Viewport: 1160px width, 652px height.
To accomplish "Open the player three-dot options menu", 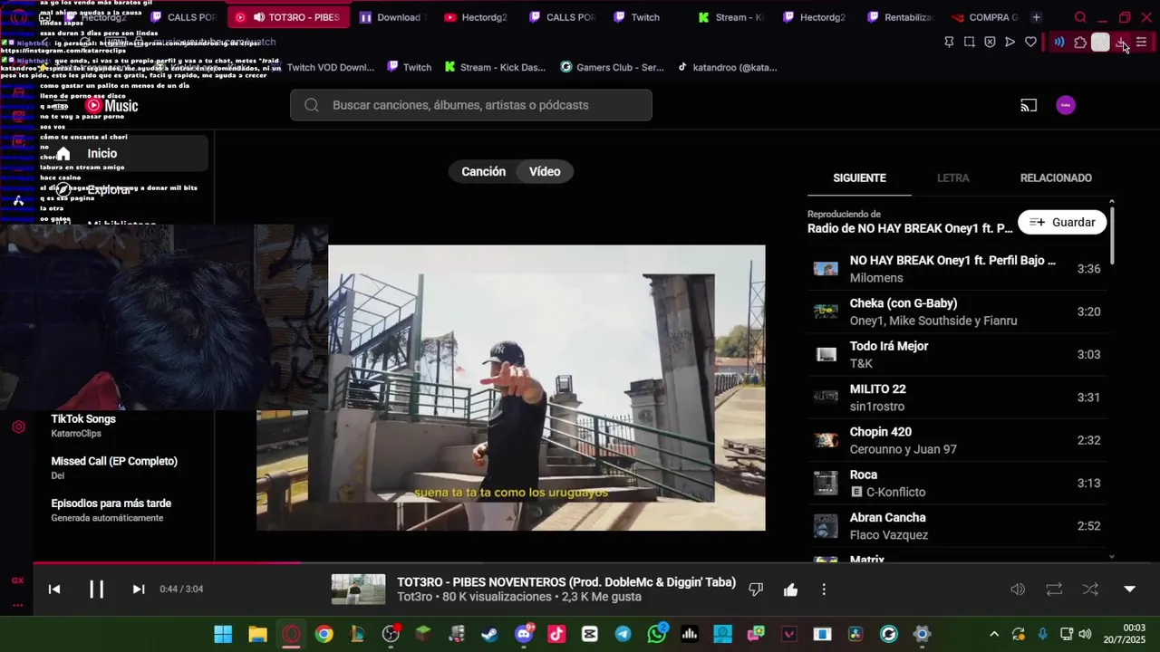I will (824, 590).
